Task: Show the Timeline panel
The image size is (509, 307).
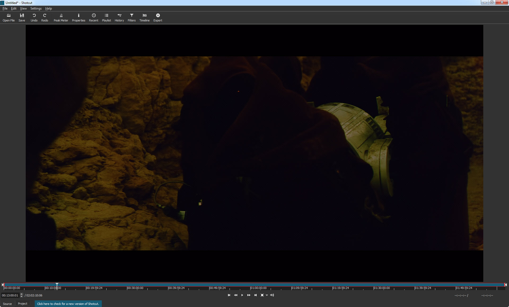Action: point(144,17)
